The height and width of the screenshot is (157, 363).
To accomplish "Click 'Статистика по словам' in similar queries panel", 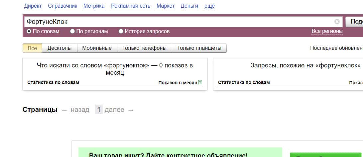I will point(244,82).
